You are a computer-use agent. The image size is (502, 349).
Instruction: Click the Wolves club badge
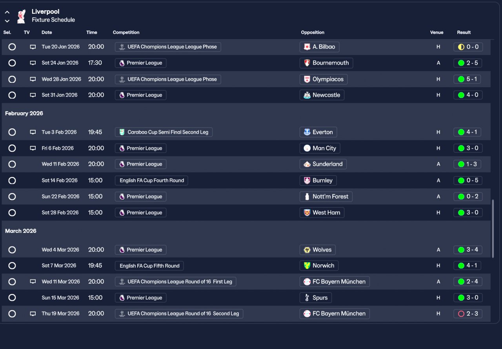tap(307, 250)
